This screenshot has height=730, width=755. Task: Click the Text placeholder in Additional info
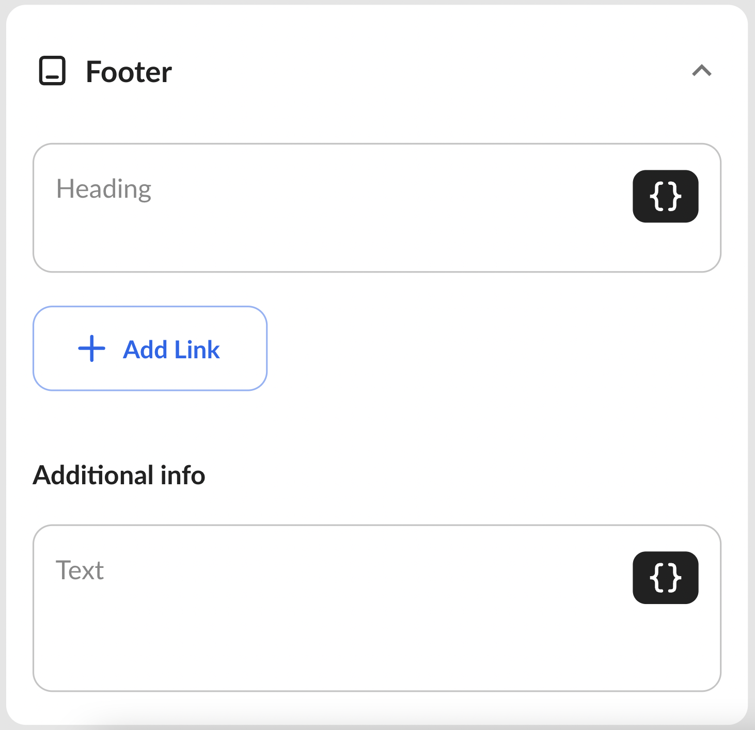pyautogui.click(x=80, y=570)
